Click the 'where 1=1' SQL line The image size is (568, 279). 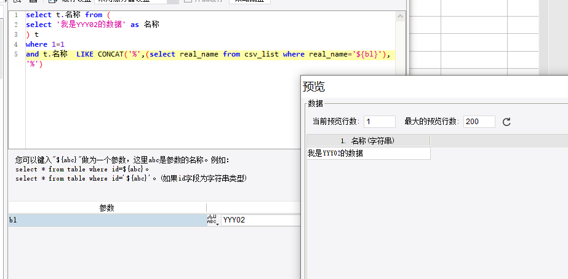click(x=45, y=44)
